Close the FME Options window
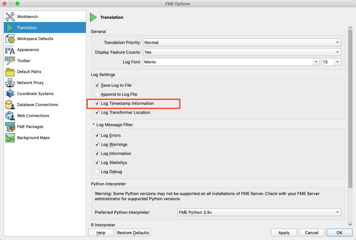 coord(5,4)
